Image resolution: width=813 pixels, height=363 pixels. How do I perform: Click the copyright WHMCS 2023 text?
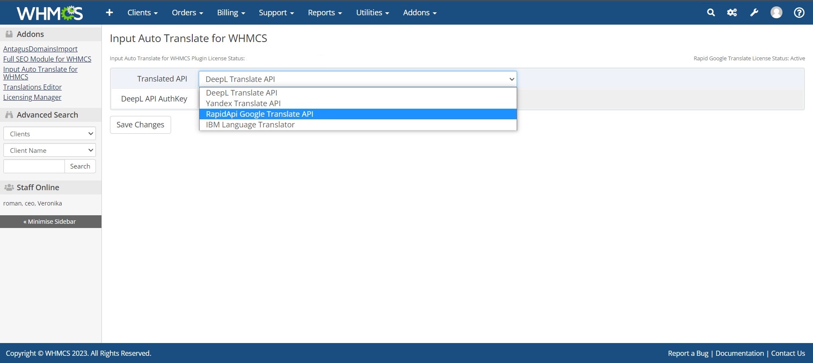point(79,353)
